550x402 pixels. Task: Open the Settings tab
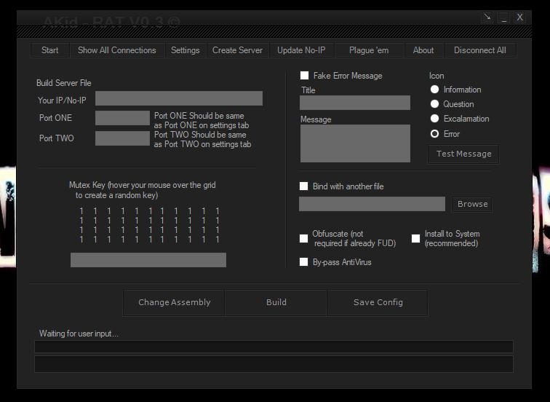(186, 50)
